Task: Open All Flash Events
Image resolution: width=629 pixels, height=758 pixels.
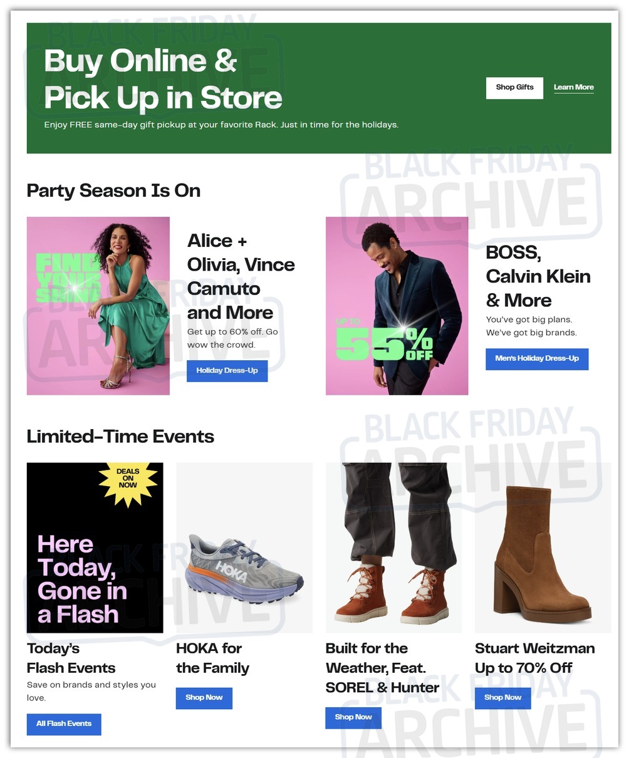Action: click(64, 724)
